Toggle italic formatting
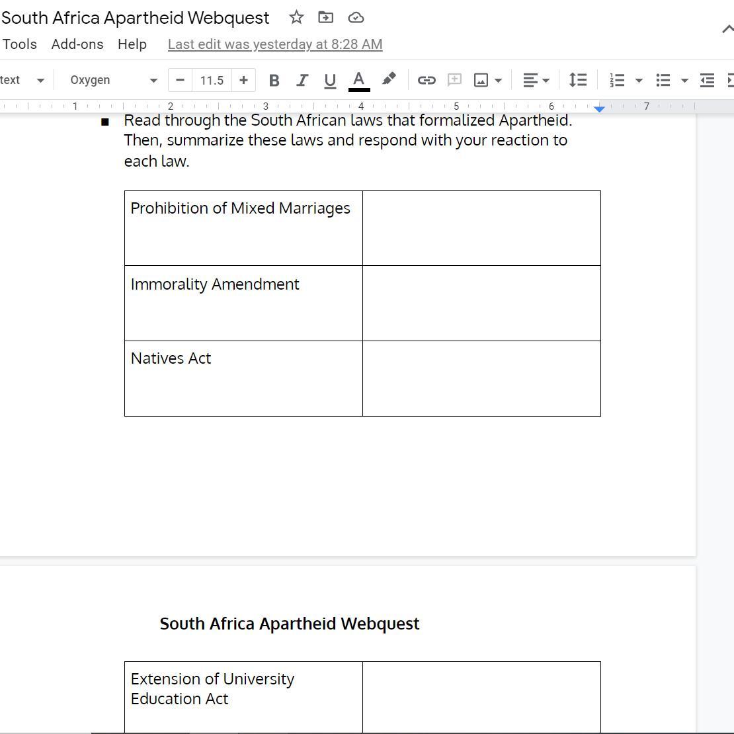Screen dimensions: 734x734 tap(302, 80)
